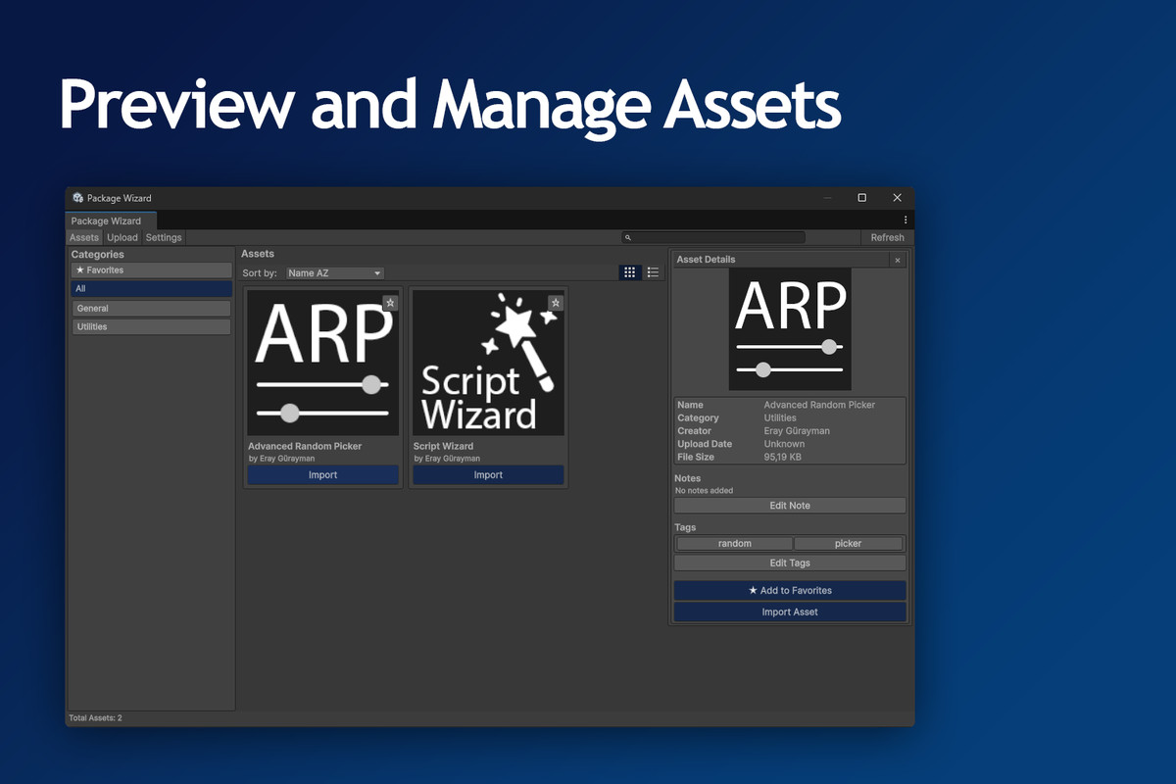The image size is (1176, 784).
Task: Click the Creator value Eray Gürayman
Action: tap(797, 431)
